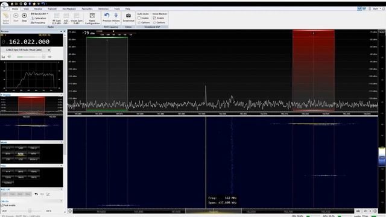Click the AGC graph icon
386x217 pixels.
tap(48, 194)
